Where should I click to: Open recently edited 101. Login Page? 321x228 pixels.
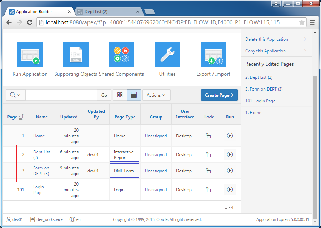(x=260, y=101)
